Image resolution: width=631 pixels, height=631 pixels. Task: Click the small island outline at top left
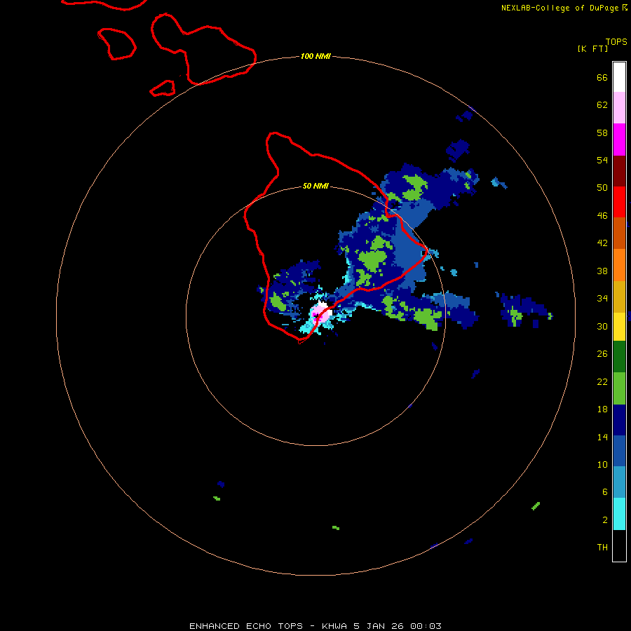pos(116,44)
